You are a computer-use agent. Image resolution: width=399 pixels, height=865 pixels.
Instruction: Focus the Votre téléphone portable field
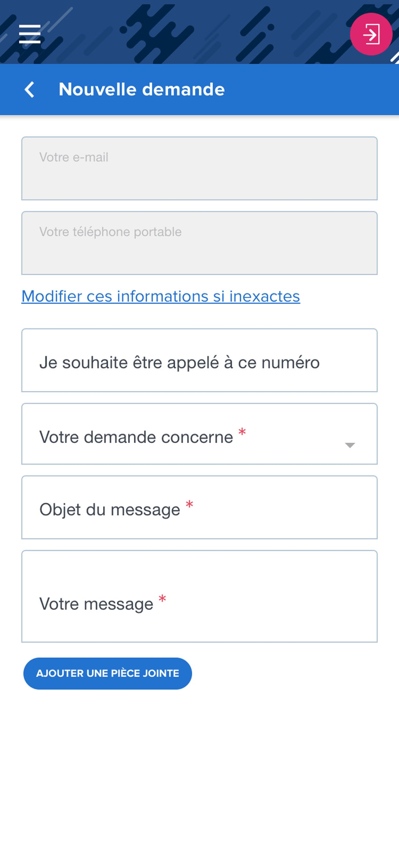point(199,243)
